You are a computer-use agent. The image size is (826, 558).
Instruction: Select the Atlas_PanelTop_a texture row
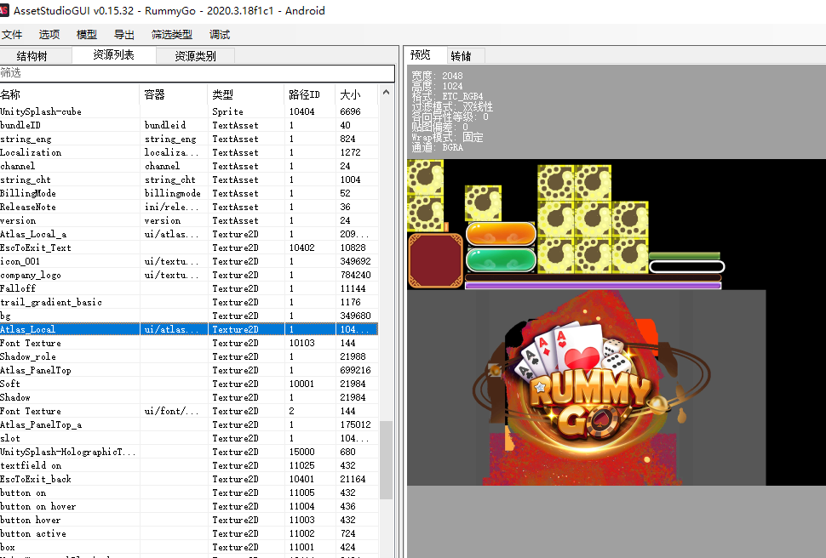point(189,424)
